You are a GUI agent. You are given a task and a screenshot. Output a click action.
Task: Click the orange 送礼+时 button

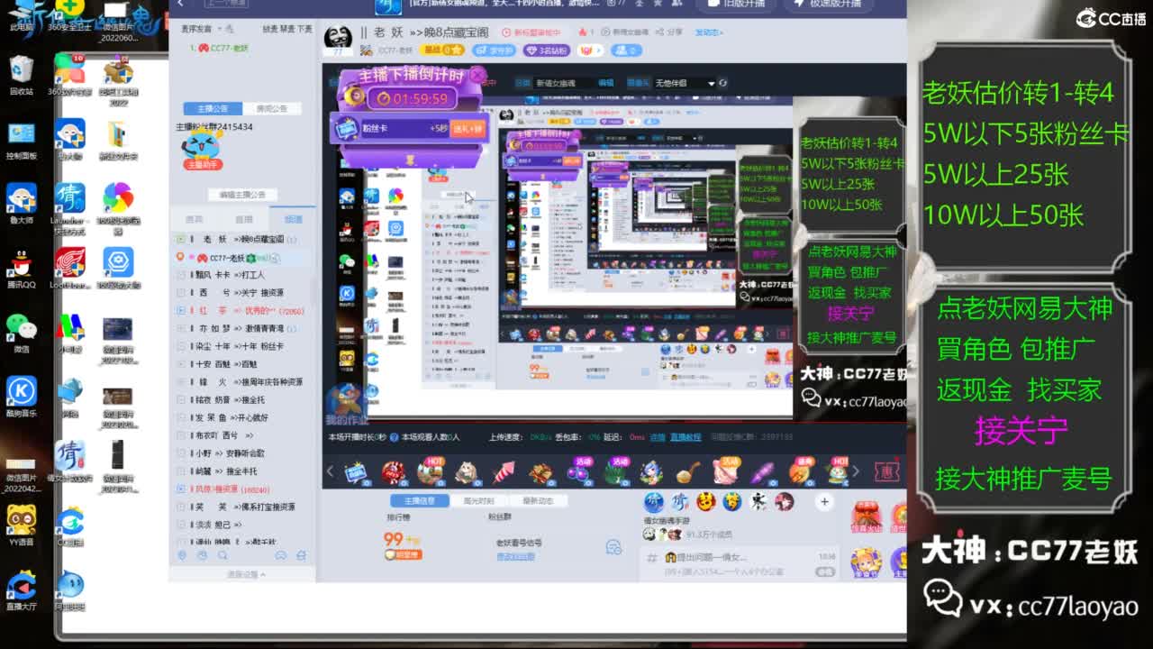[x=468, y=129]
